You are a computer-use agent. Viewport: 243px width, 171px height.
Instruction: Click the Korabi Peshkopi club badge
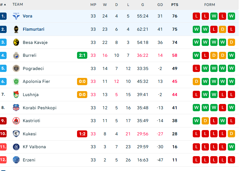[x=16, y=108]
